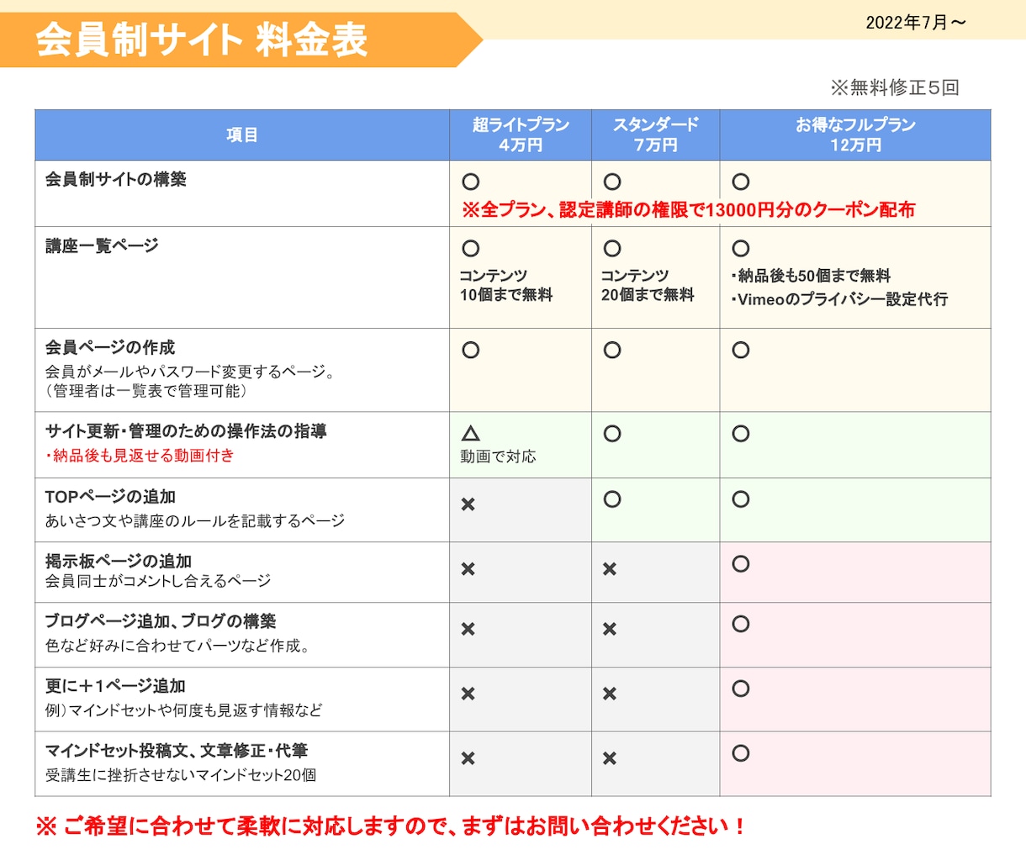Click the 受講生に挫折させないマインドセット20個 text
Image resolution: width=1026 pixels, height=855 pixels.
(181, 775)
